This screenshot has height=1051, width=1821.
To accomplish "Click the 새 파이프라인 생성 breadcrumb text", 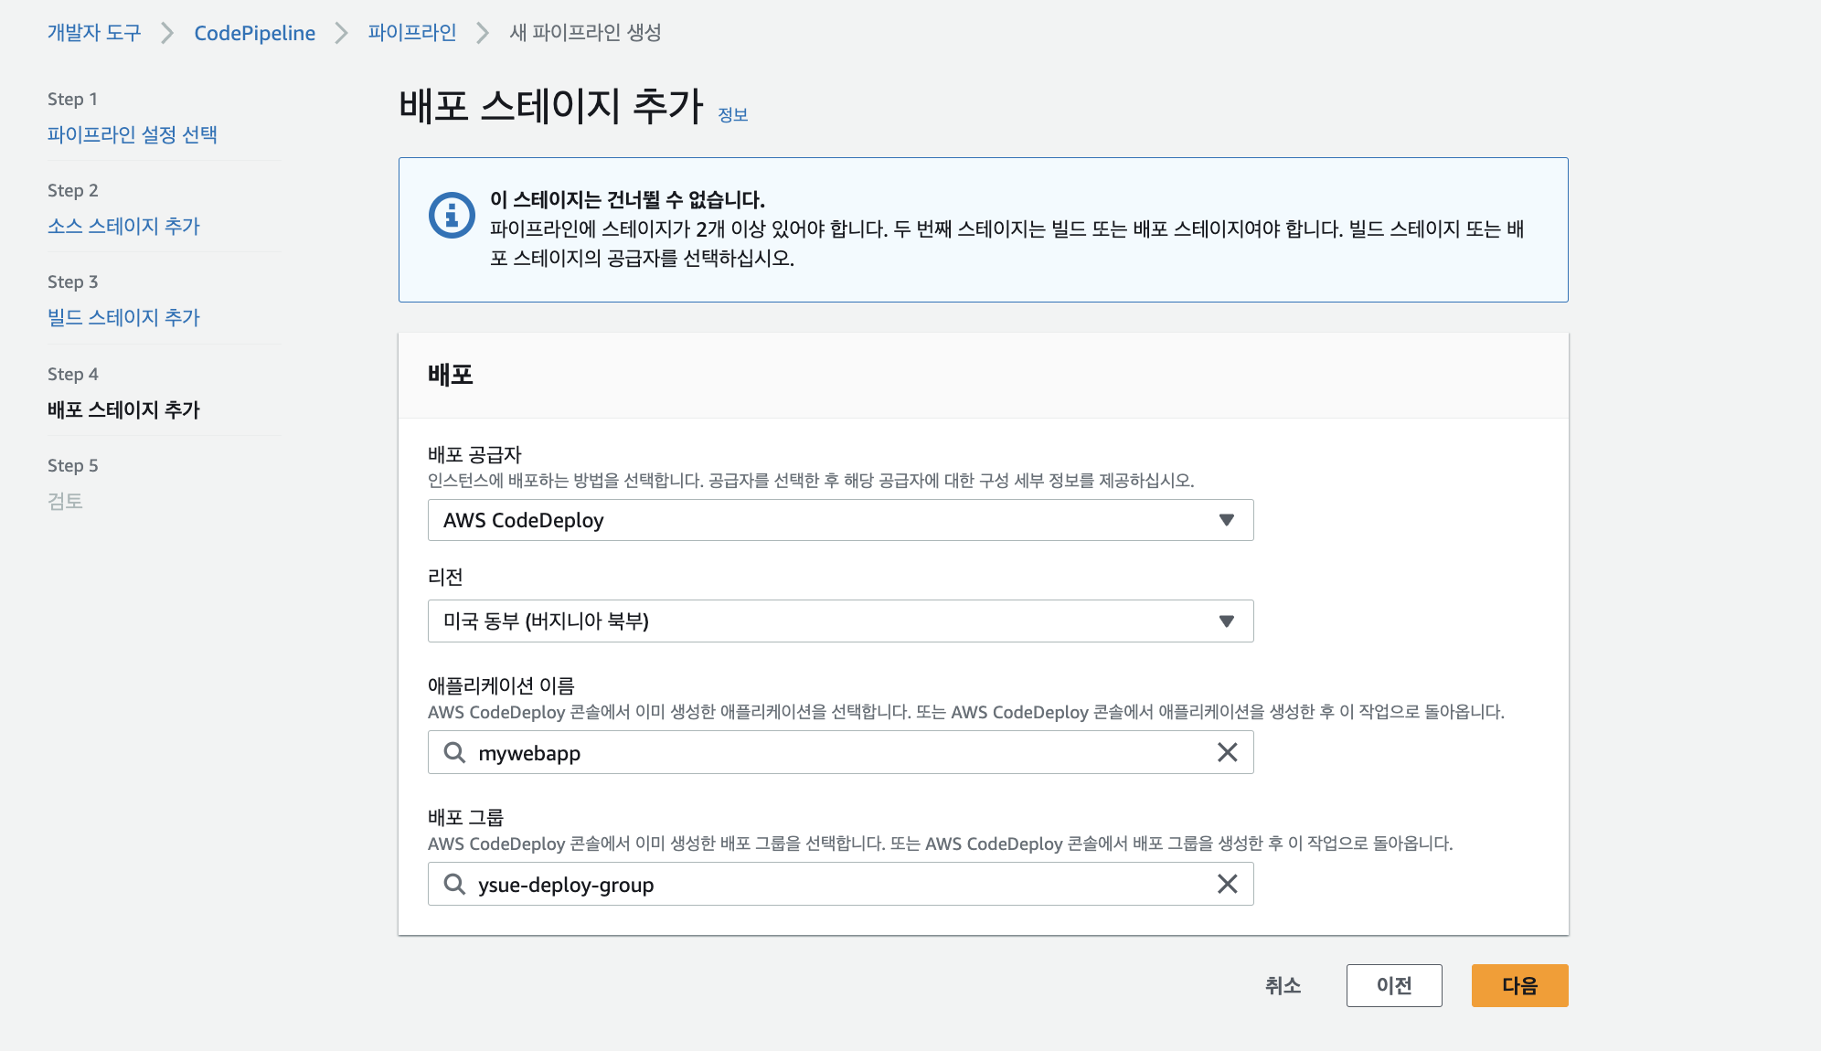I will [585, 33].
